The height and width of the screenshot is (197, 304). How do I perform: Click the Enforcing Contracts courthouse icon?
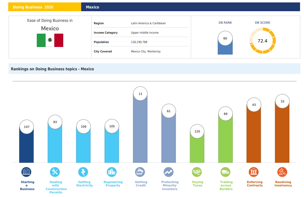(x=254, y=172)
